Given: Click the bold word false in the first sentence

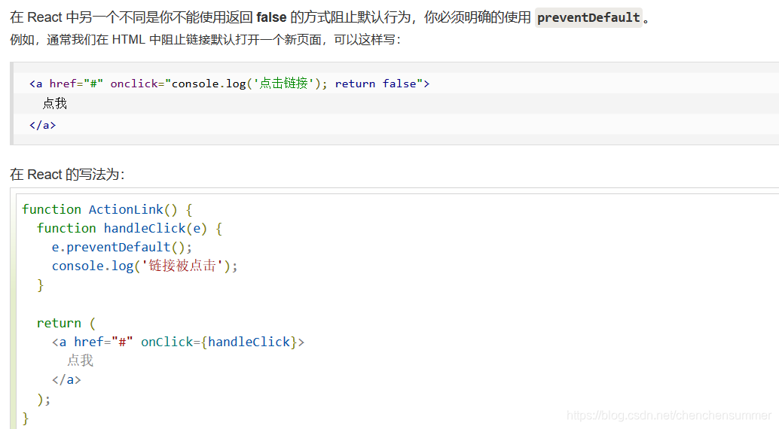Looking at the screenshot, I should coord(271,17).
